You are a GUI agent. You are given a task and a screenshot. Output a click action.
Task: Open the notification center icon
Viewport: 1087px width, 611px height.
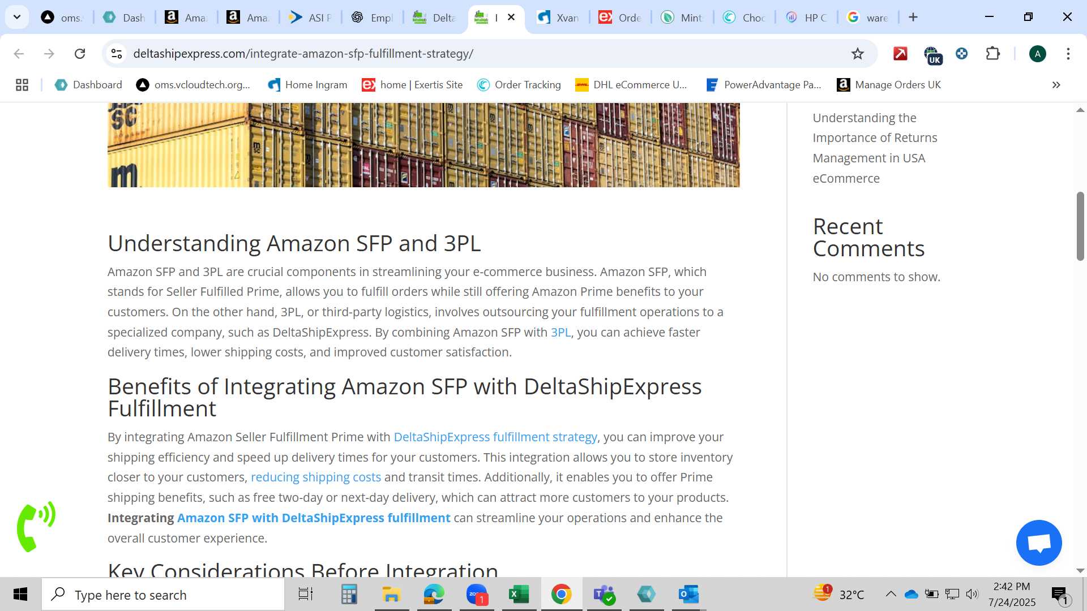click(1060, 595)
